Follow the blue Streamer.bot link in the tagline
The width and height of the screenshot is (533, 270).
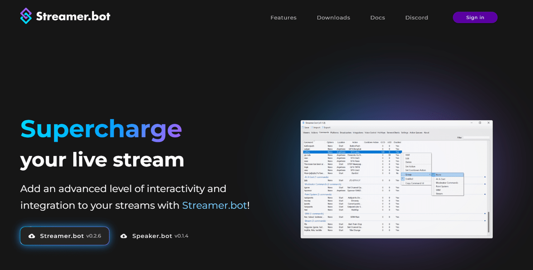[214, 206]
